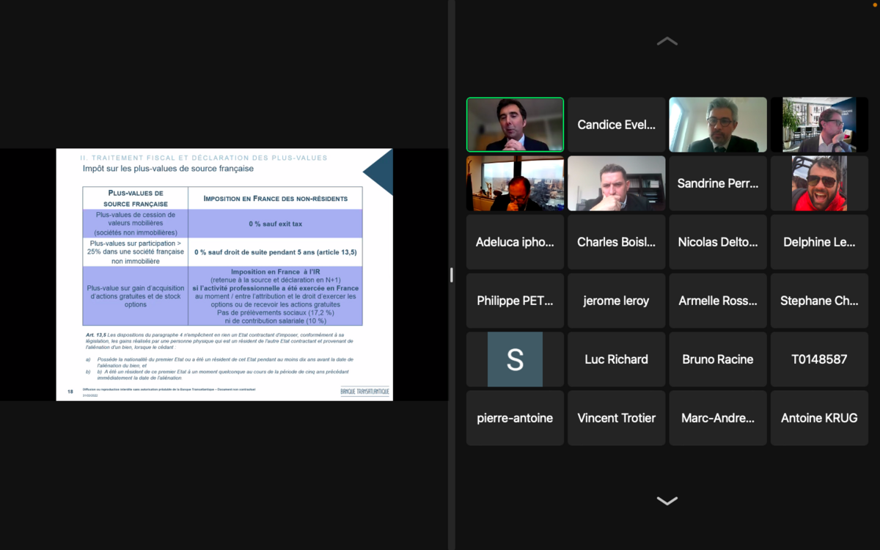
Task: Select the Candice Evel... participant tile
Action: (616, 125)
